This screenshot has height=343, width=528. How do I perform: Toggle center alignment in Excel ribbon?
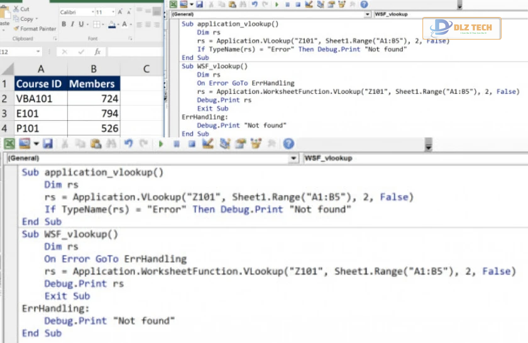[148, 25]
